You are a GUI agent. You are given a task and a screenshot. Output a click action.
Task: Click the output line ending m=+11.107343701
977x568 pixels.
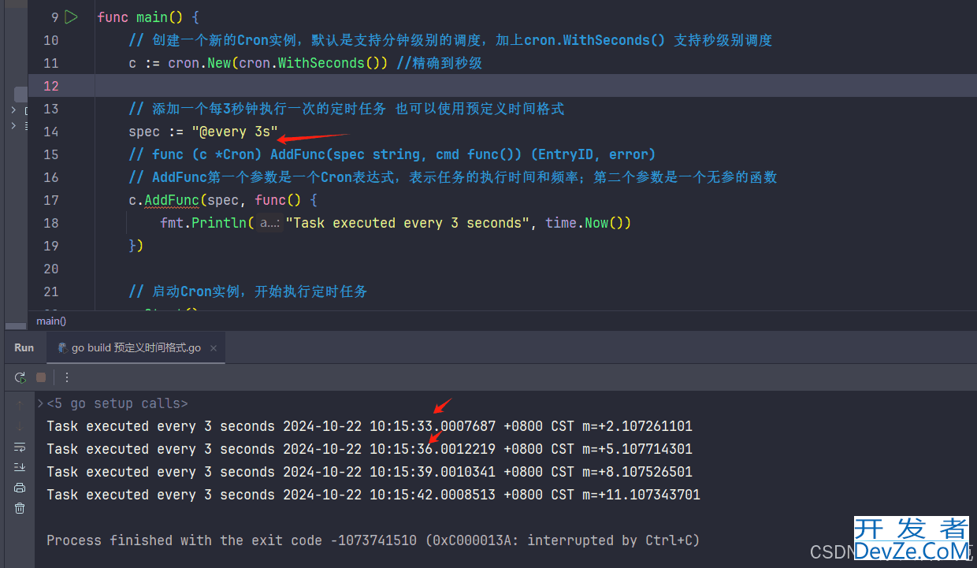click(373, 495)
